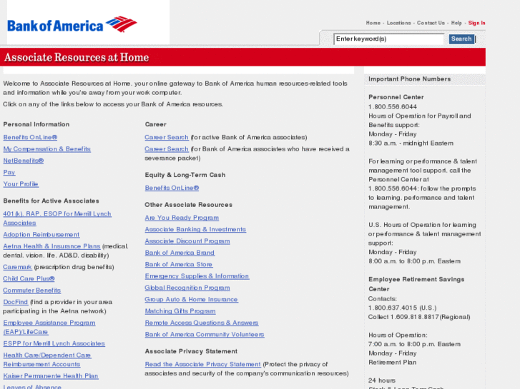The width and height of the screenshot is (520, 389).
Task: Open Adoption Reimbursement link
Action: click(x=41, y=234)
